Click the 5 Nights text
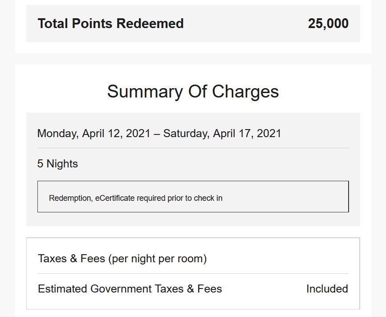 pos(57,164)
